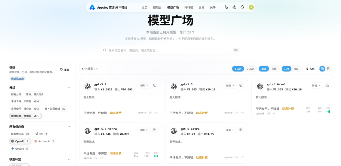Open 模型广场 in navigation
This screenshot has height=166, width=341.
click(x=173, y=7)
